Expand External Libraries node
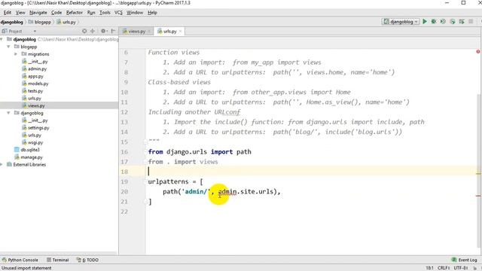Viewport: 482px width, 271px height. (x=2, y=165)
